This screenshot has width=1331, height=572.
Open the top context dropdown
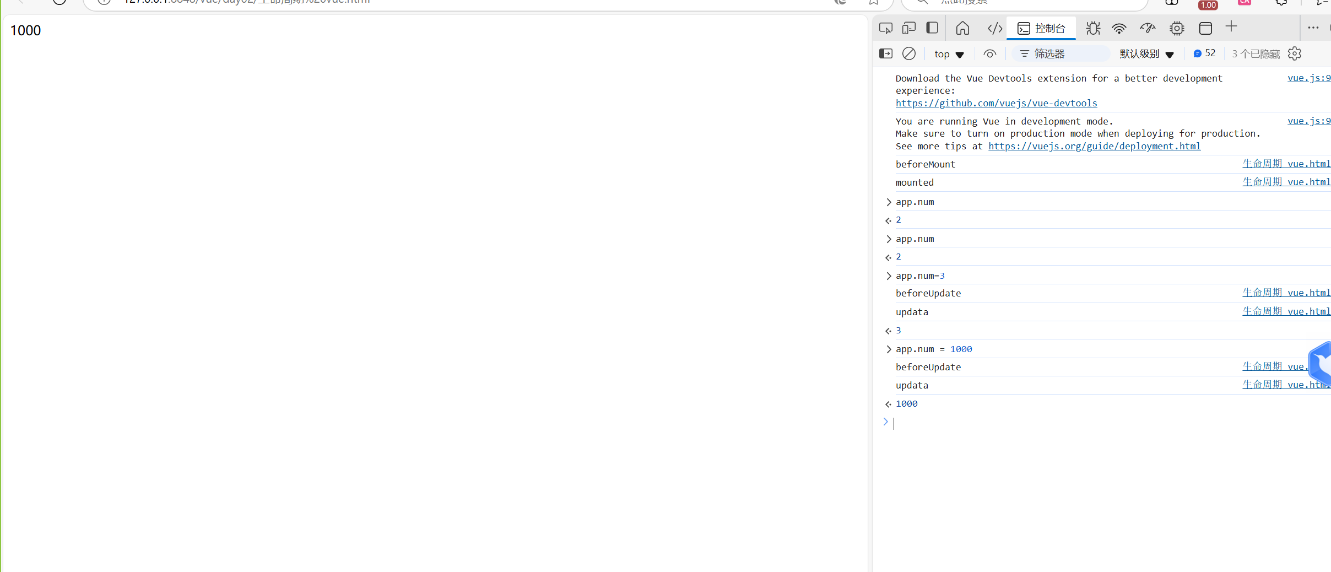click(949, 54)
